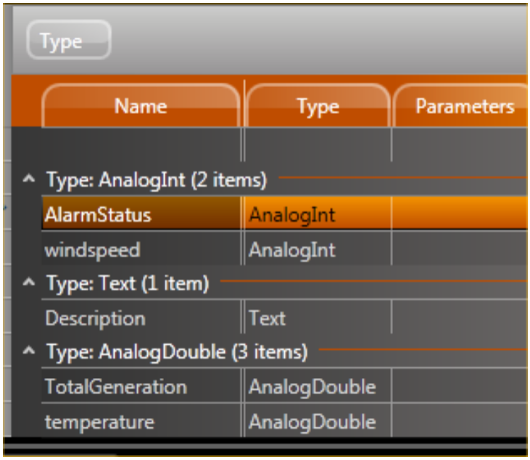Viewport: 530px width, 460px height.
Task: Click the filter box under Type column
Action: pyautogui.click(x=318, y=145)
